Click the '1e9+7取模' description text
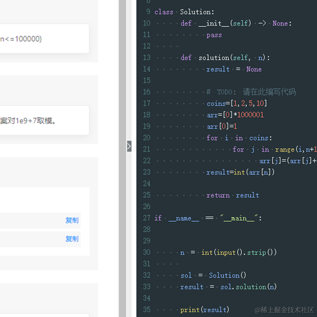This screenshot has width=317, height=317. click(35, 121)
